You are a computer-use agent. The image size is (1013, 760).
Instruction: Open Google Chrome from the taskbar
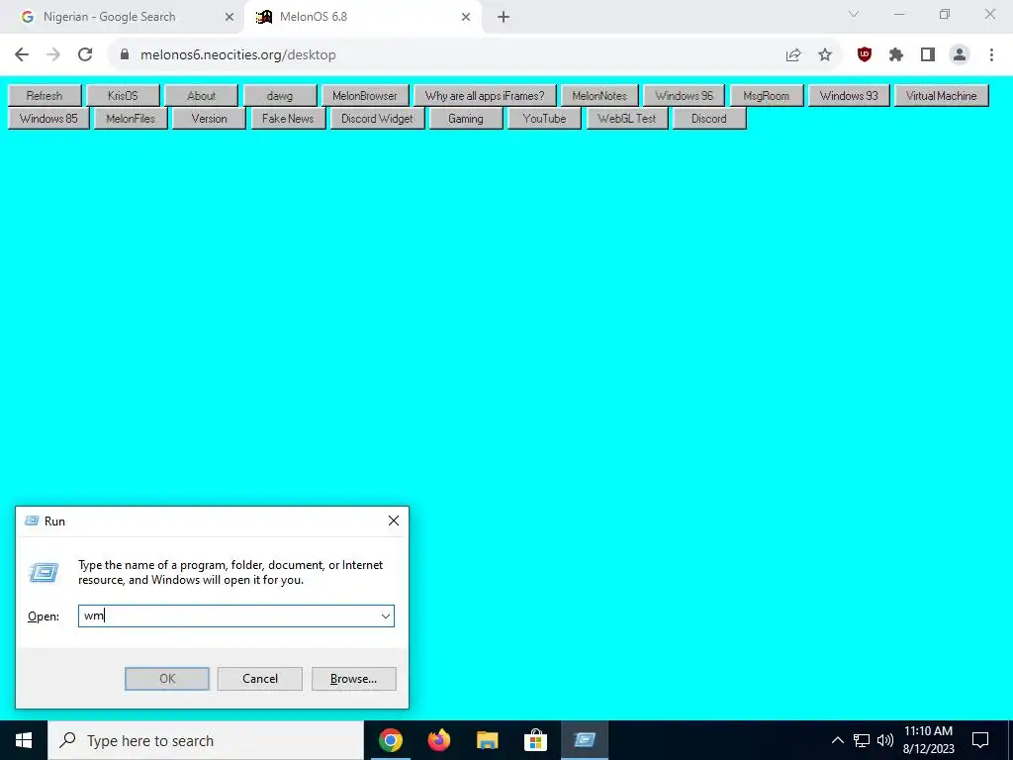click(x=390, y=740)
